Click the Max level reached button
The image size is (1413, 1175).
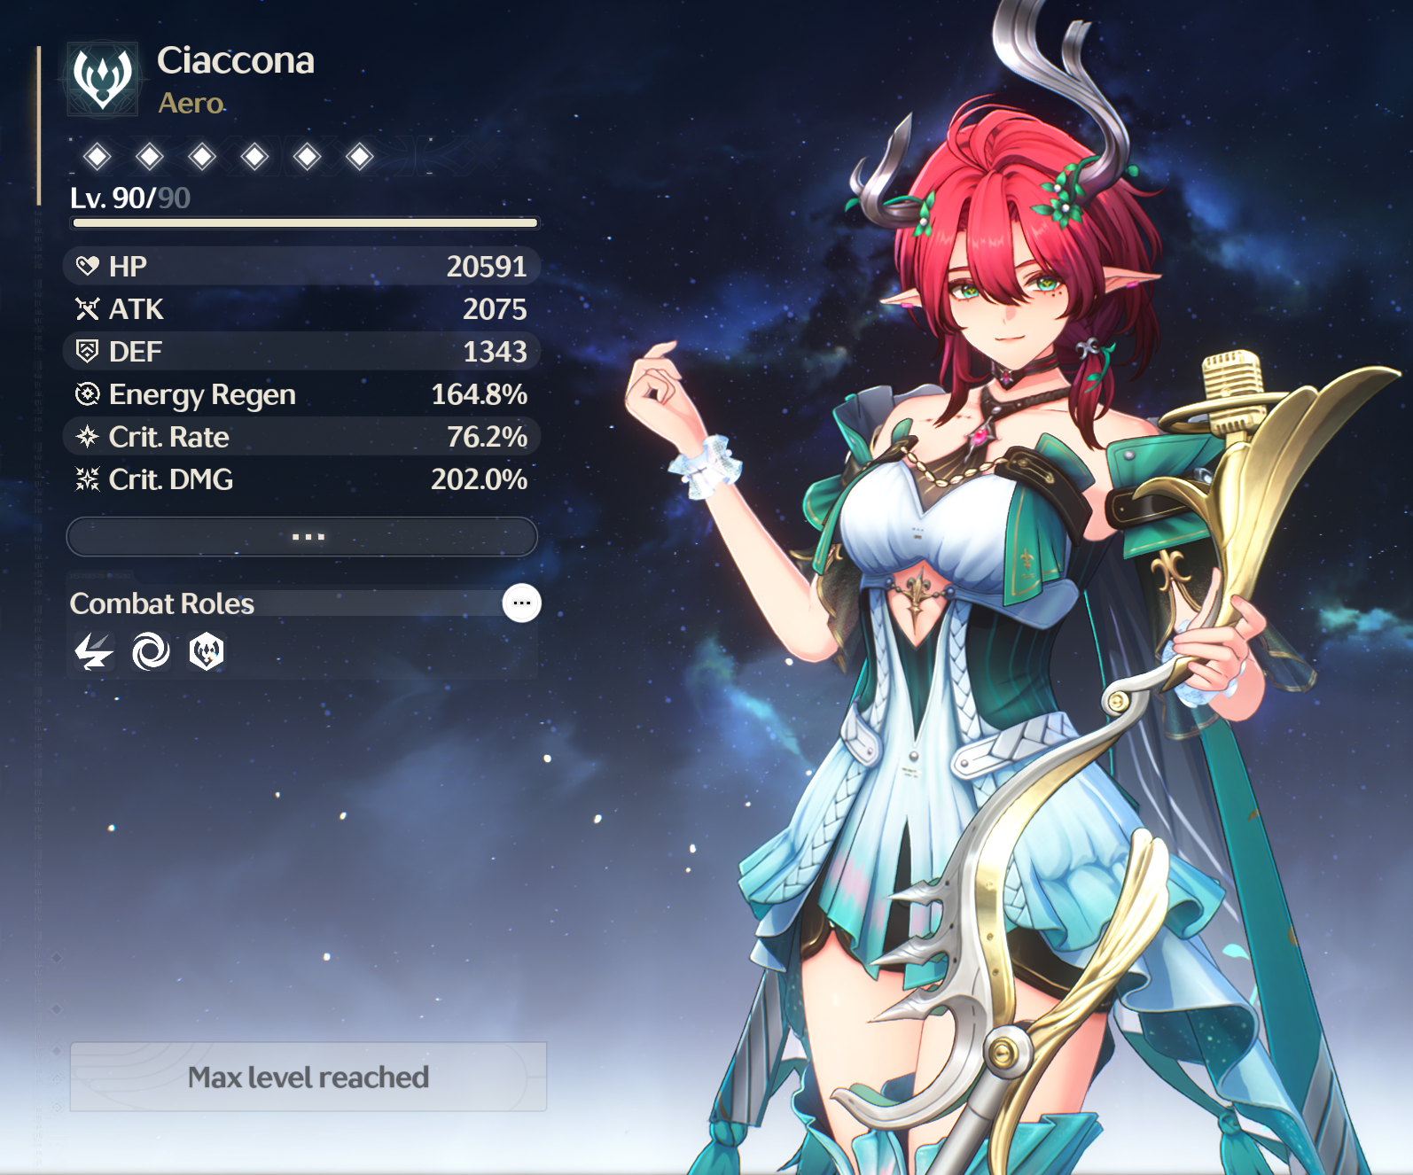tap(308, 1077)
